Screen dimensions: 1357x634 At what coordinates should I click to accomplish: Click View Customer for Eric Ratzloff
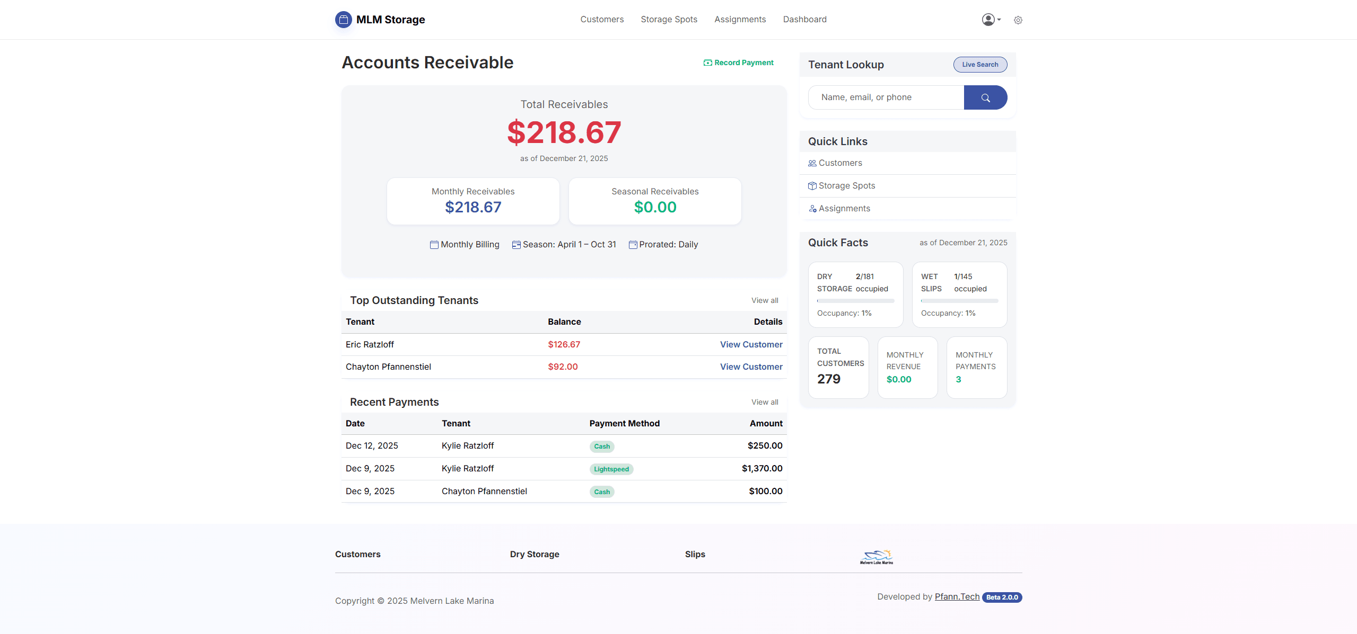click(x=751, y=344)
